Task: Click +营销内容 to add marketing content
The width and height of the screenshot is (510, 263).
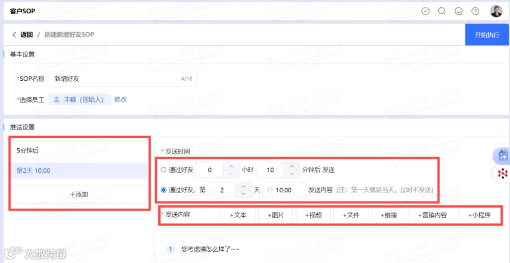Action: coord(432,215)
